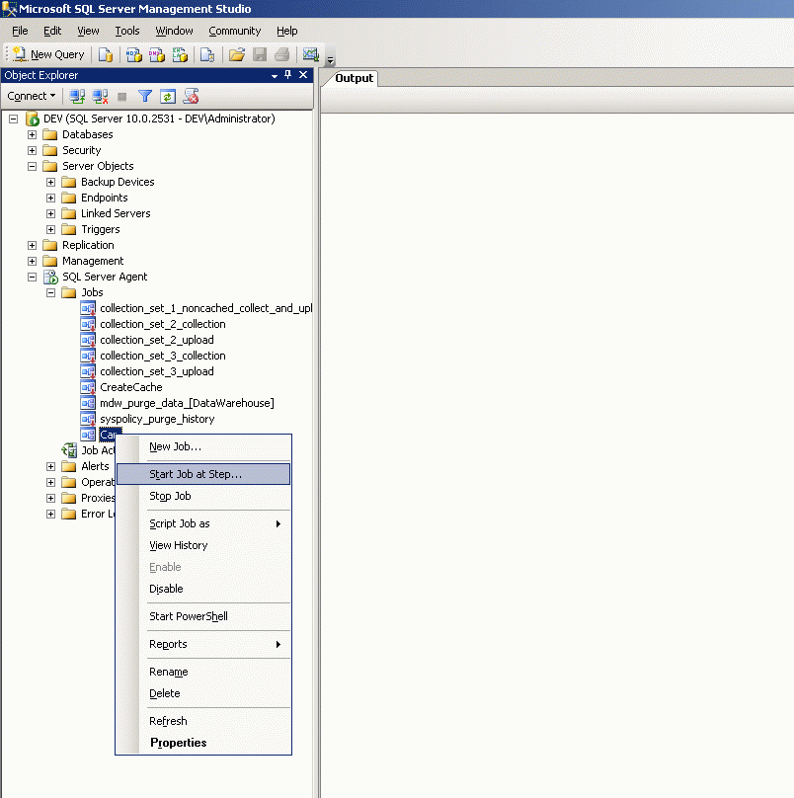Select the DEV server tree node
794x798 pixels.
(x=159, y=119)
